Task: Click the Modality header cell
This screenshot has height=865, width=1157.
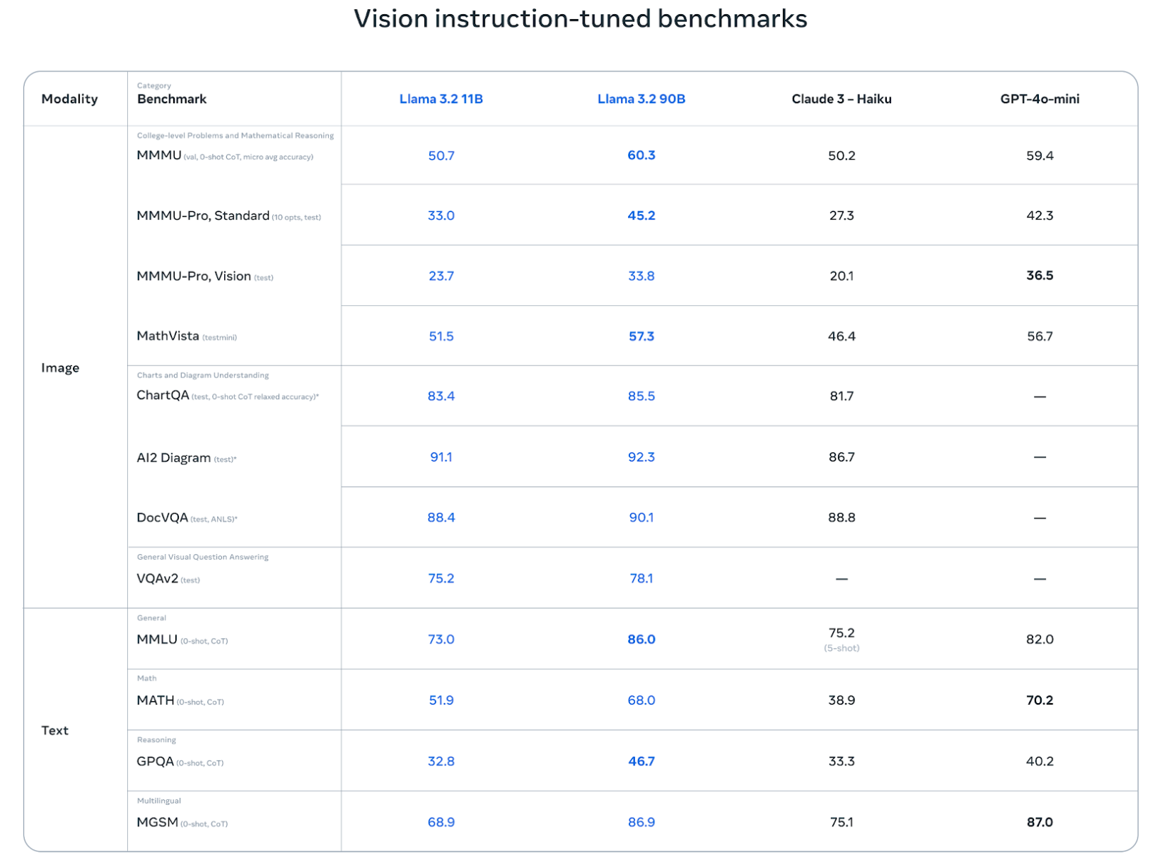Action: (x=69, y=99)
